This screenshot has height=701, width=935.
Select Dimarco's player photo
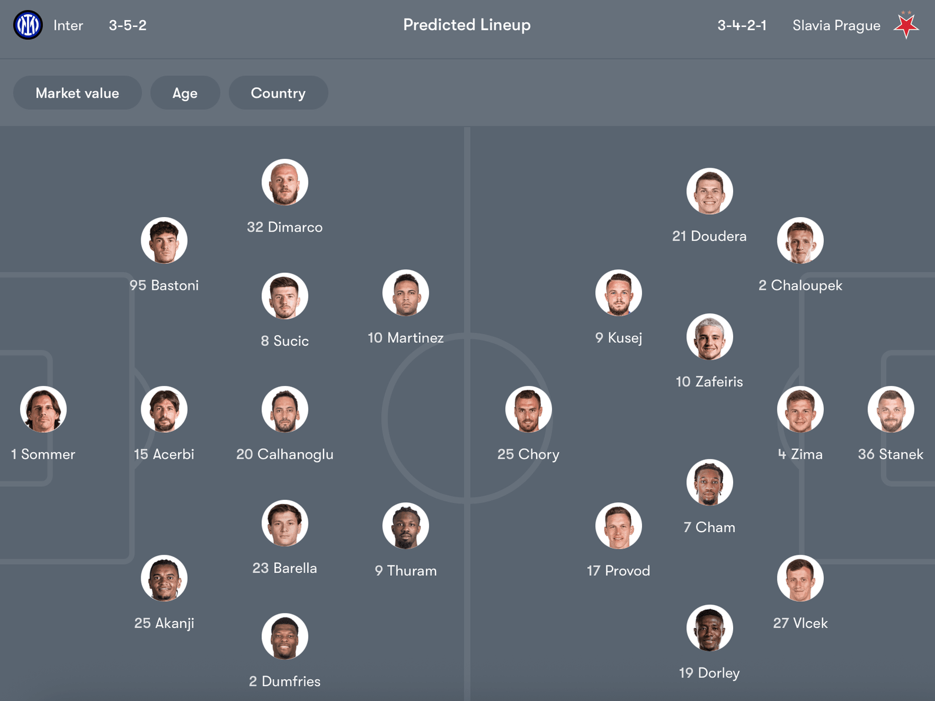pyautogui.click(x=285, y=182)
